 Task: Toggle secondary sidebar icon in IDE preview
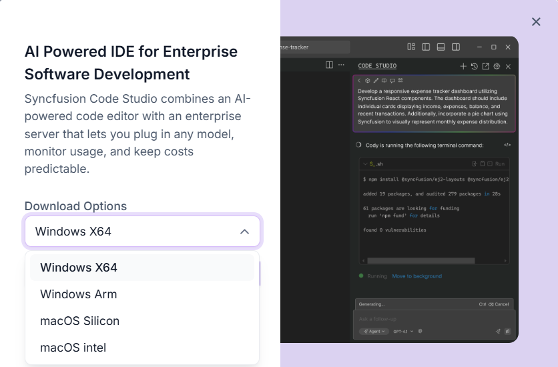coord(456,47)
